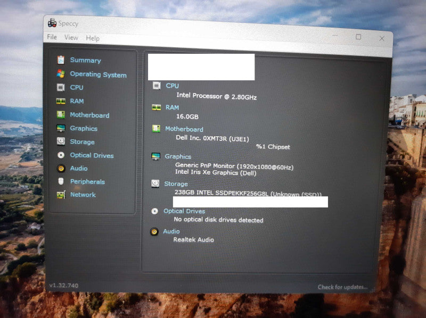Click the Storage heading link in summary
The image size is (426, 318).
[x=176, y=183]
